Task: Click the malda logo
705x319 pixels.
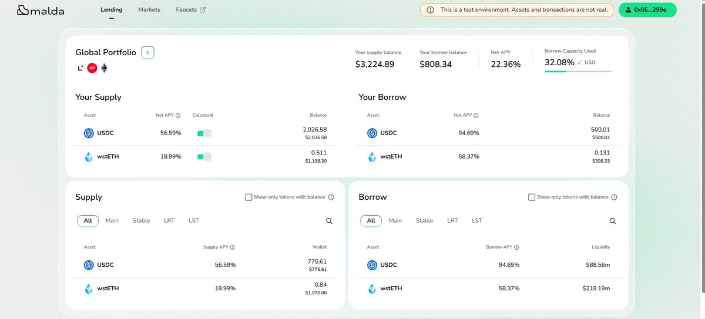Action: pyautogui.click(x=41, y=10)
